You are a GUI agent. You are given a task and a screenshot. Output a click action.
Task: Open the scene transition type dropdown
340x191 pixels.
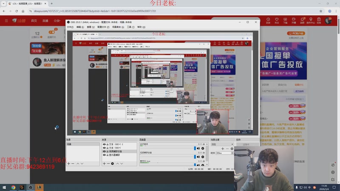click(222, 144)
